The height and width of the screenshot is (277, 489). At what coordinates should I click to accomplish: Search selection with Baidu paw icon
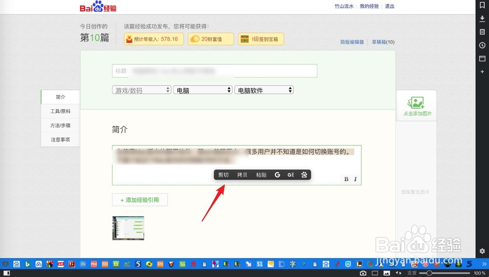(304, 175)
